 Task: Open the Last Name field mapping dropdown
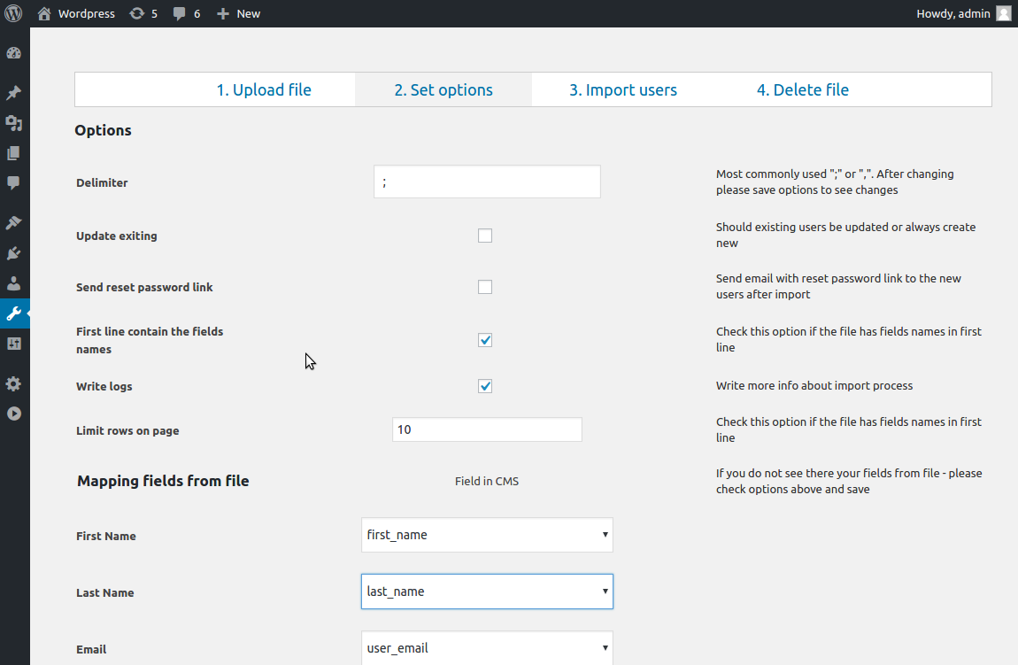(487, 592)
